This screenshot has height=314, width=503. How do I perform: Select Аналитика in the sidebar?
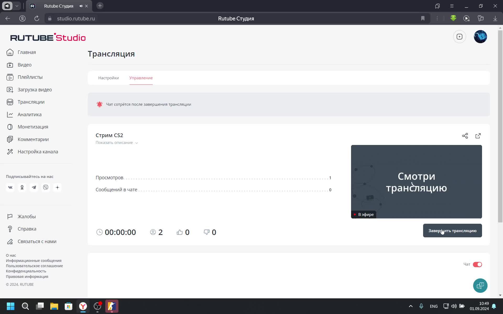(29, 114)
